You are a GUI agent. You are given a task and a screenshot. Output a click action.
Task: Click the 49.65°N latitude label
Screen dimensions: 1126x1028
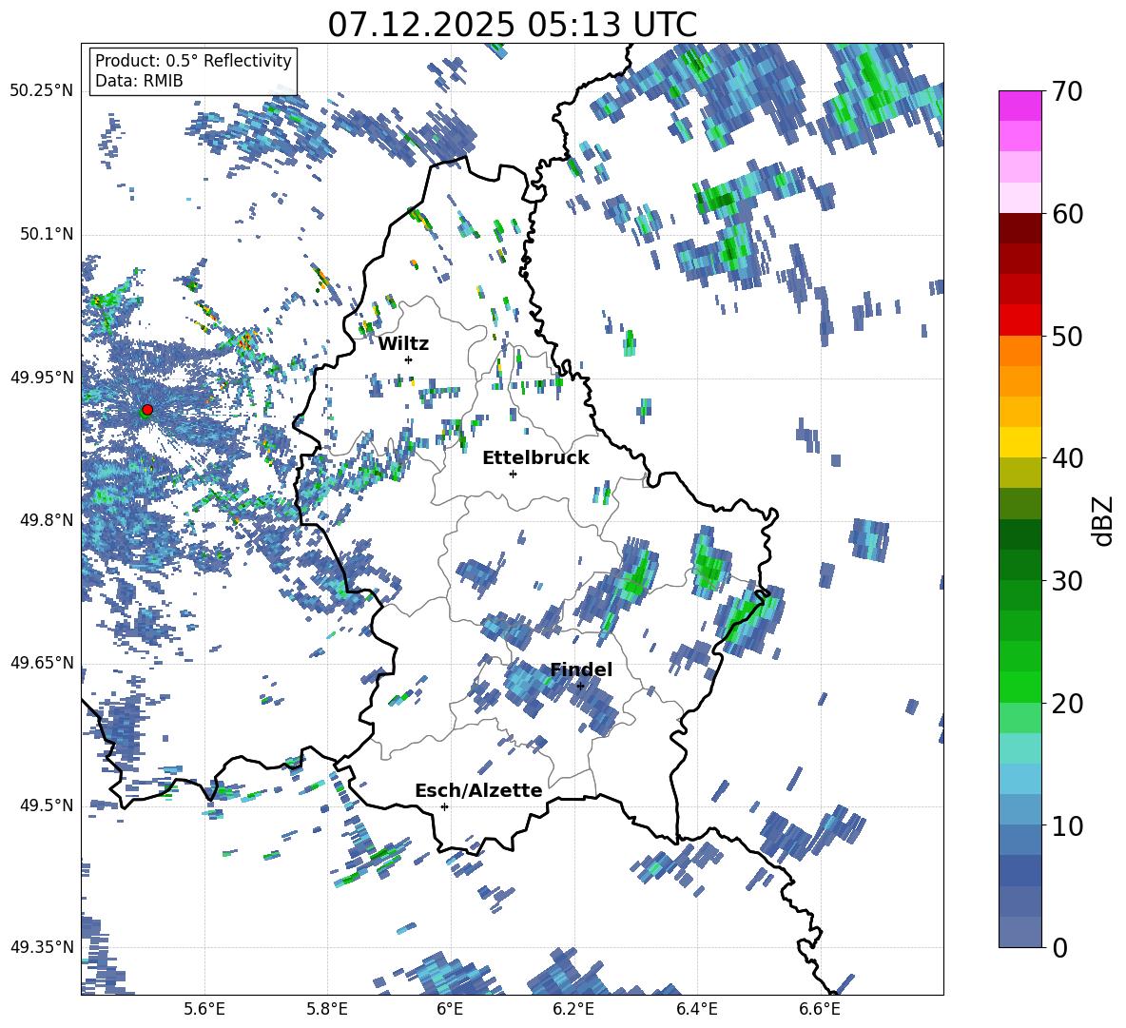(42, 663)
